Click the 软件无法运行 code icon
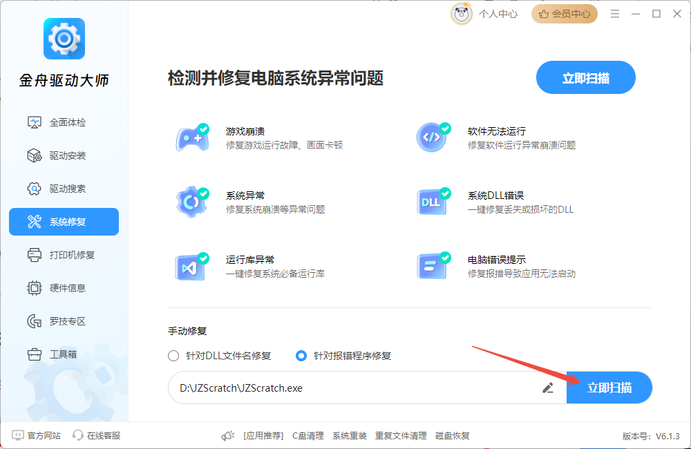The image size is (691, 449). 434,137
